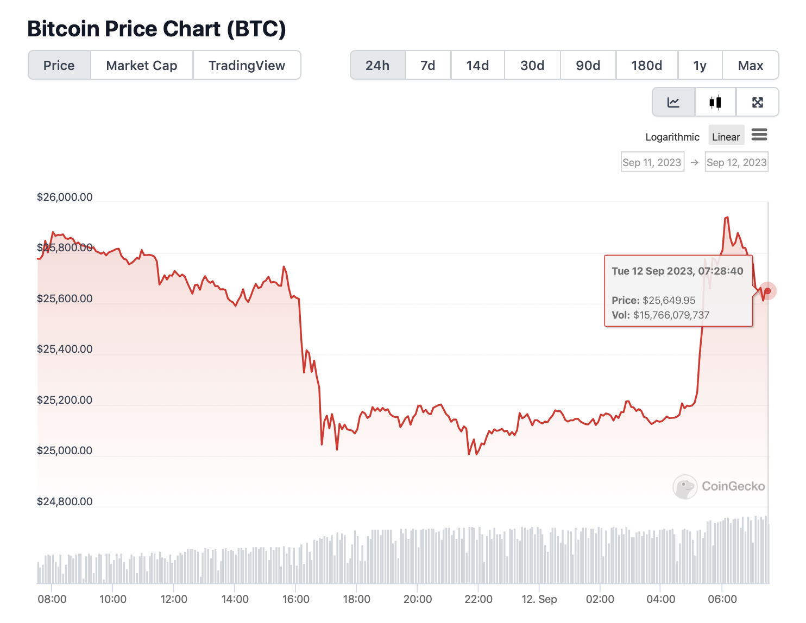Screen dimensions: 806x623
Task: Switch to candlestick chart icon
Action: (x=715, y=102)
